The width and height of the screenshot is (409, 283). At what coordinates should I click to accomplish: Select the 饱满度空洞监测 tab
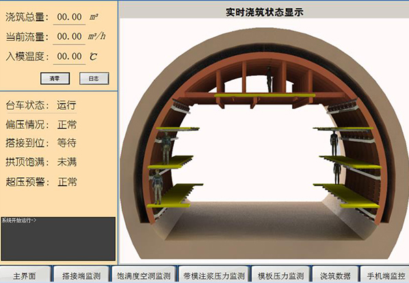pyautogui.click(x=144, y=275)
